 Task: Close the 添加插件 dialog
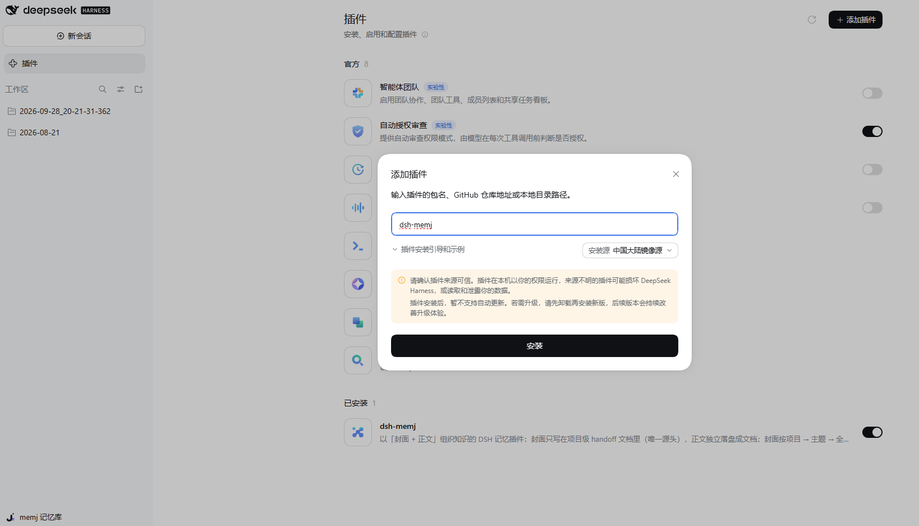click(x=676, y=174)
